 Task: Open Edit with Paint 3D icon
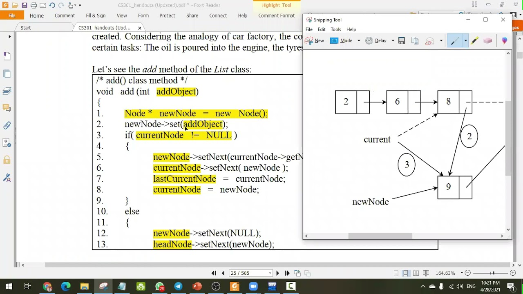pos(504,40)
